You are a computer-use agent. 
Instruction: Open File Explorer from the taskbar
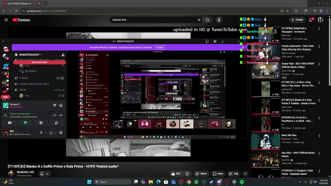(151, 182)
